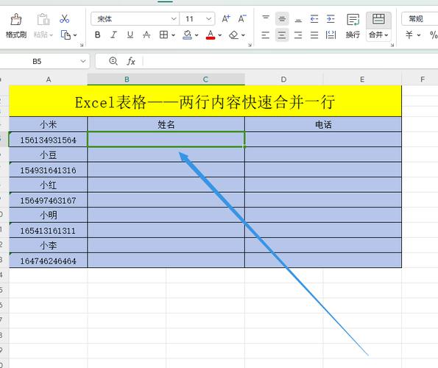Expand the currency ¥ dropdown arrow

tap(419, 35)
